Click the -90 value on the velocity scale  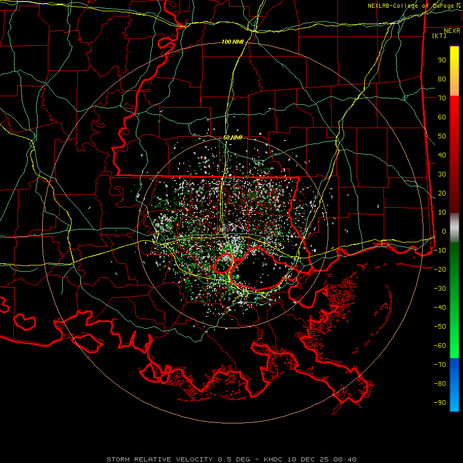pos(440,403)
